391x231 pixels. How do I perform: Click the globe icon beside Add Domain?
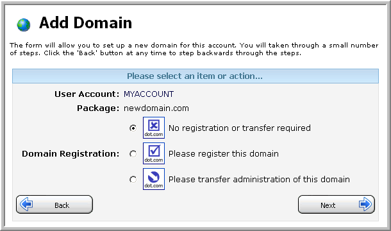[x=24, y=25]
